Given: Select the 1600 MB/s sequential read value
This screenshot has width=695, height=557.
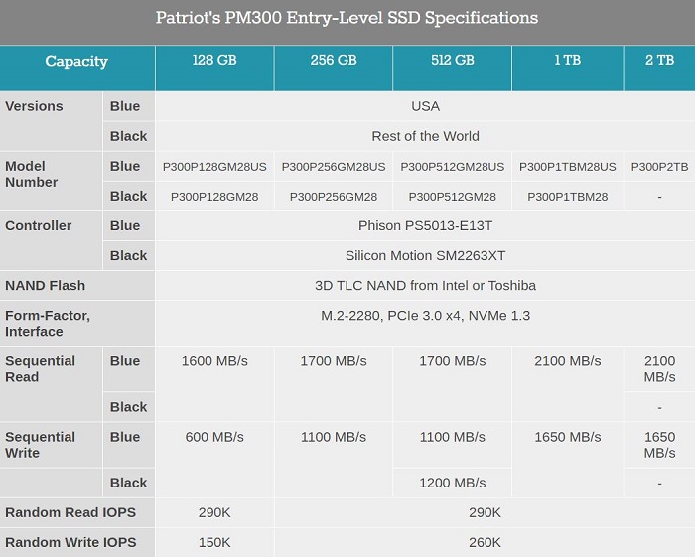Looking at the screenshot, I should point(214,361).
